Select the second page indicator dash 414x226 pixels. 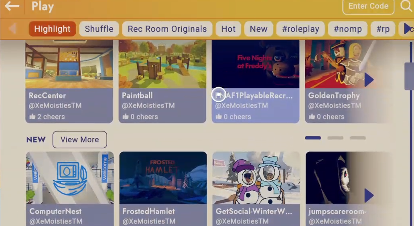(335, 138)
